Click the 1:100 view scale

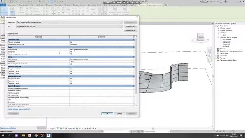[52, 128]
